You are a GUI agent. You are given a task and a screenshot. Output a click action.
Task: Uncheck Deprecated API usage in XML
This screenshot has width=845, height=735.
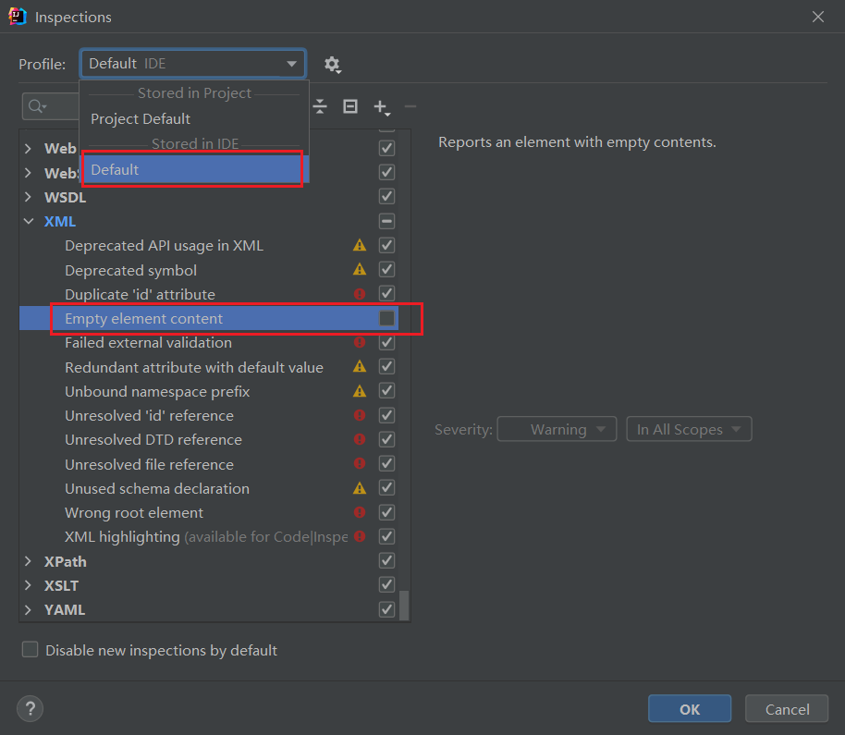tap(386, 245)
